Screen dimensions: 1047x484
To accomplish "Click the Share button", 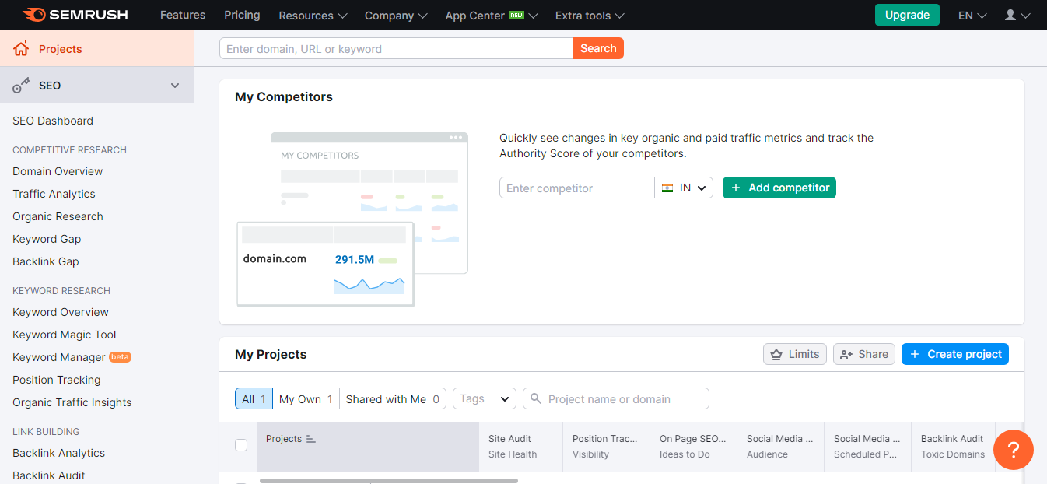I will (864, 354).
